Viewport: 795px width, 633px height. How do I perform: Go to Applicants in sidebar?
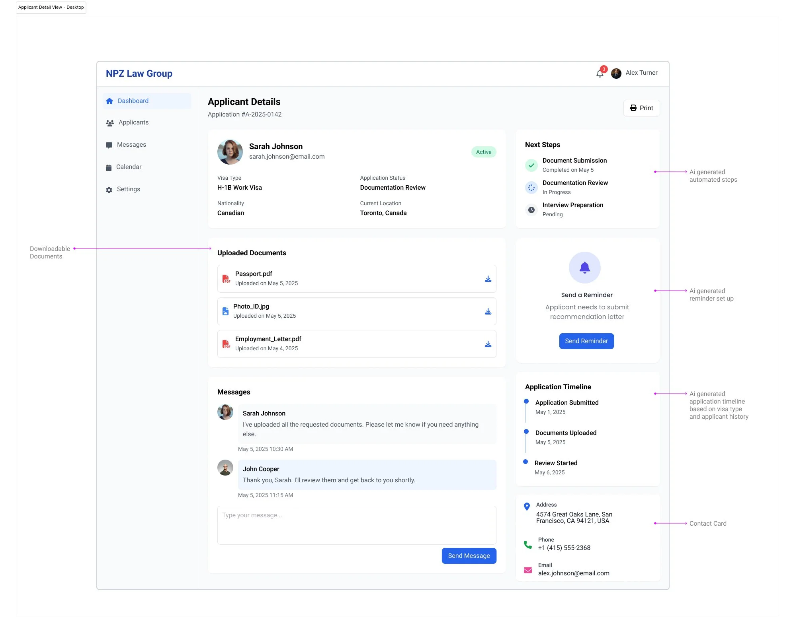coord(133,122)
